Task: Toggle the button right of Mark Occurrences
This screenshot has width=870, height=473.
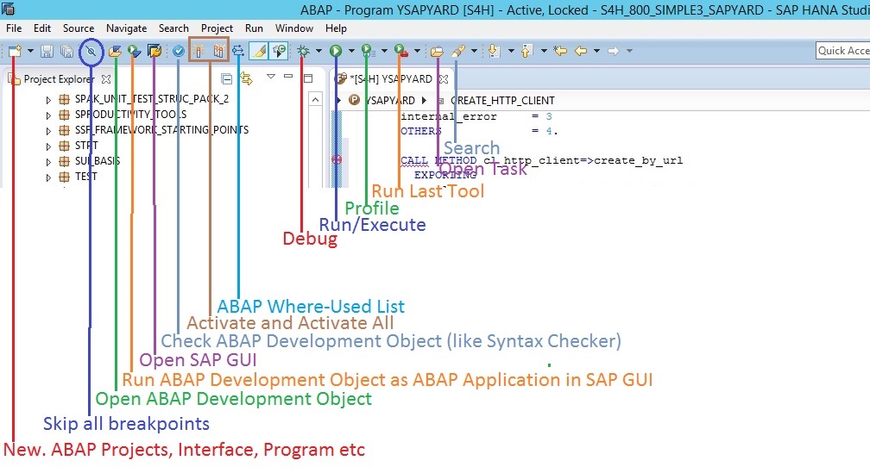Action: coord(279,51)
